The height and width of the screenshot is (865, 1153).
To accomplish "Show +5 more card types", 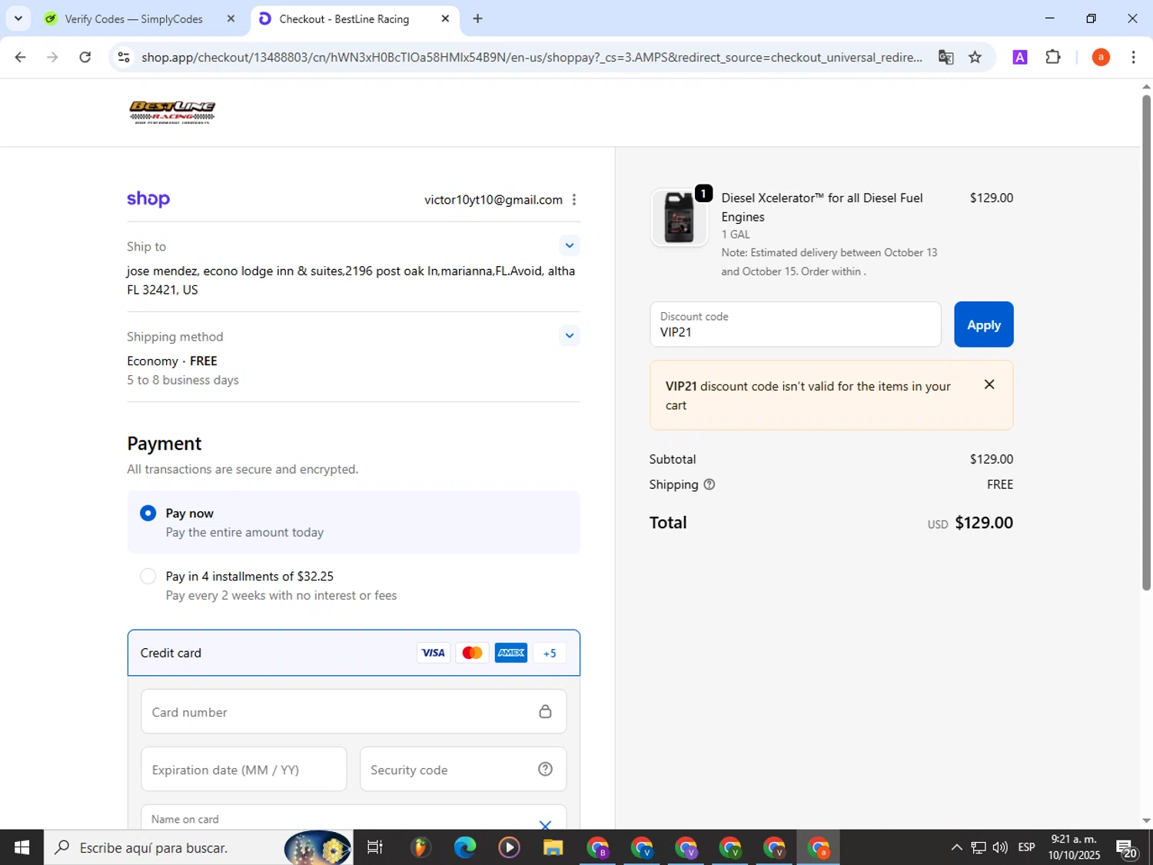I will [x=550, y=653].
